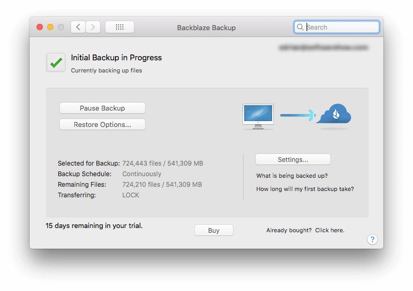
Task: Select the 'LOCK' transferring value
Action: (131, 195)
